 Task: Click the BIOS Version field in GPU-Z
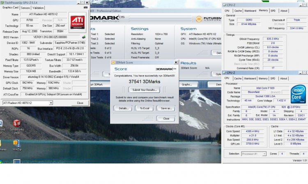coord(50,37)
